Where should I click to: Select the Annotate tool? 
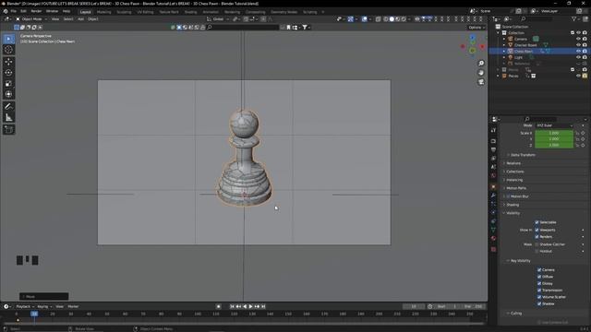tap(8, 107)
